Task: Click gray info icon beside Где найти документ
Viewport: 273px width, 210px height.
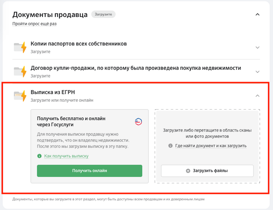Action: click(x=170, y=146)
